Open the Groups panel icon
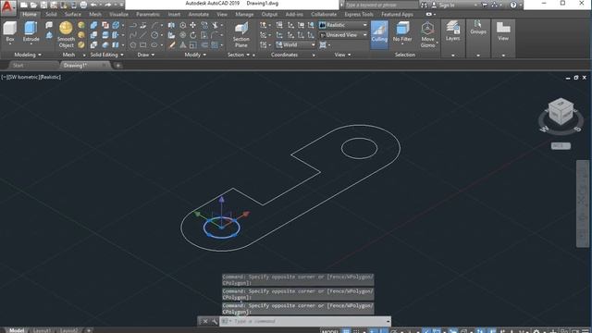 (478, 27)
